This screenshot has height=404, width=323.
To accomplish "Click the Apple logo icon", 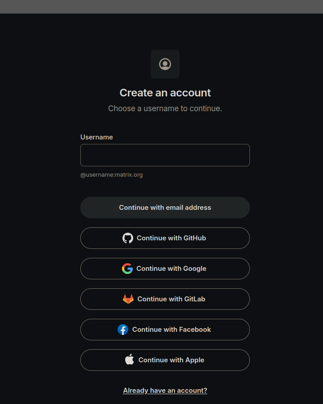I will 130,360.
